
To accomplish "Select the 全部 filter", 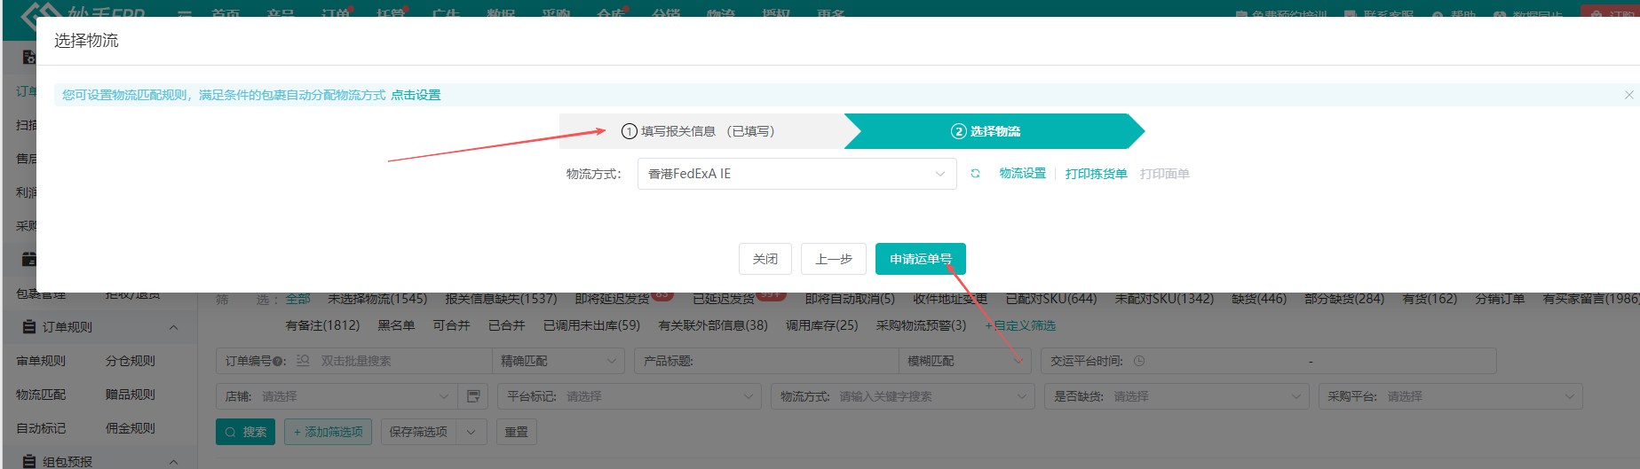I will 297,299.
